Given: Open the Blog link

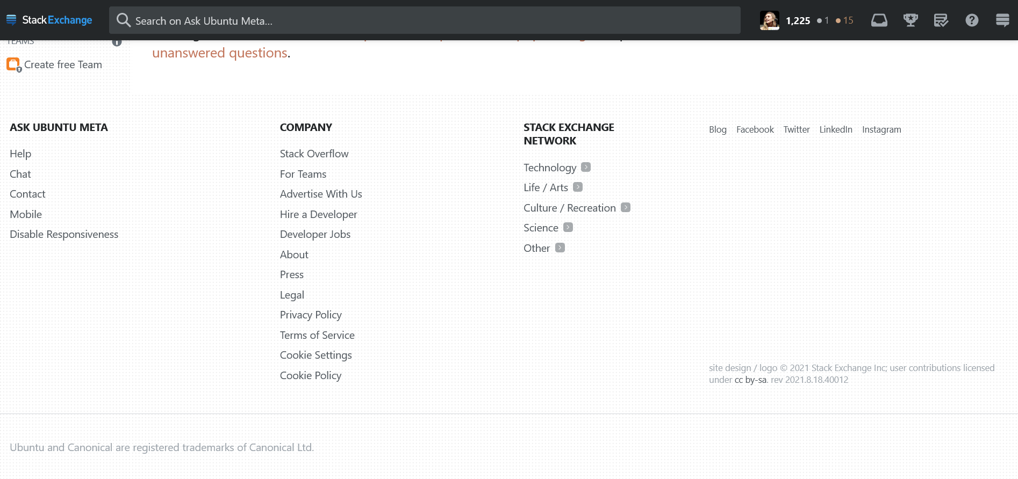Looking at the screenshot, I should [718, 129].
